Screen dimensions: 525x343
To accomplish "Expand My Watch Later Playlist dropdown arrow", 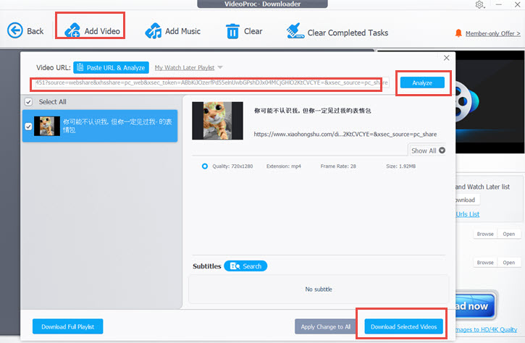I will tap(220, 67).
